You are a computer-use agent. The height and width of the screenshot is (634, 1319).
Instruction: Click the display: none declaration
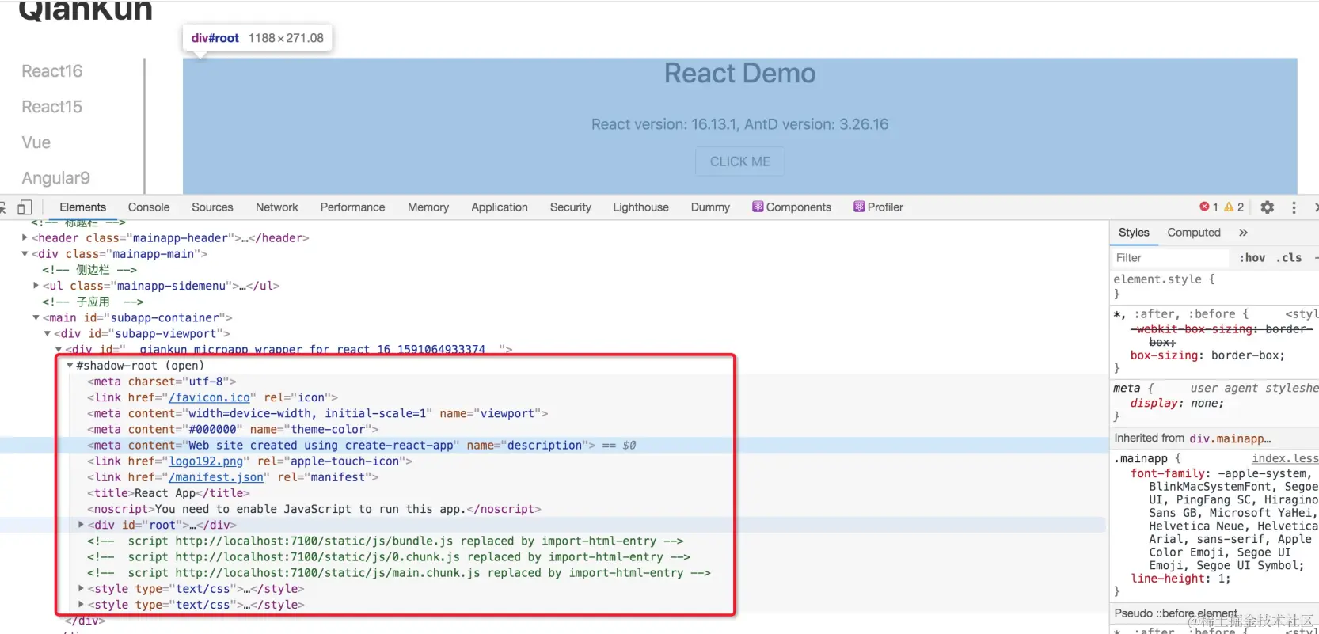(x=1176, y=403)
